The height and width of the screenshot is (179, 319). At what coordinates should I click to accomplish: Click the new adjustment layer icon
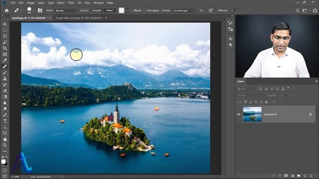click(x=293, y=176)
